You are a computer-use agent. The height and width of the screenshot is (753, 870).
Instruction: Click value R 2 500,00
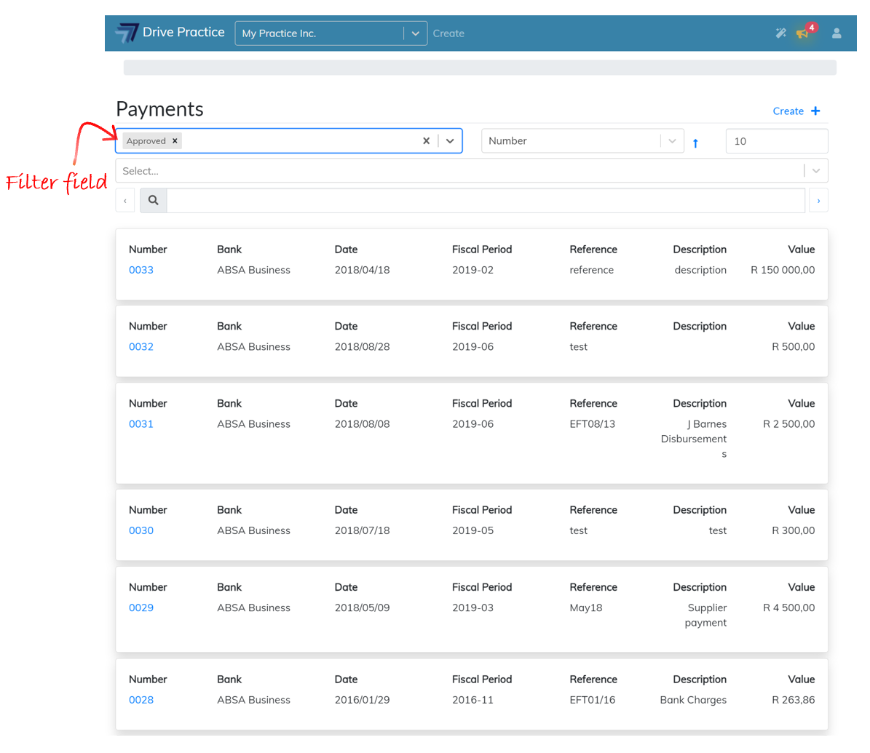click(788, 423)
